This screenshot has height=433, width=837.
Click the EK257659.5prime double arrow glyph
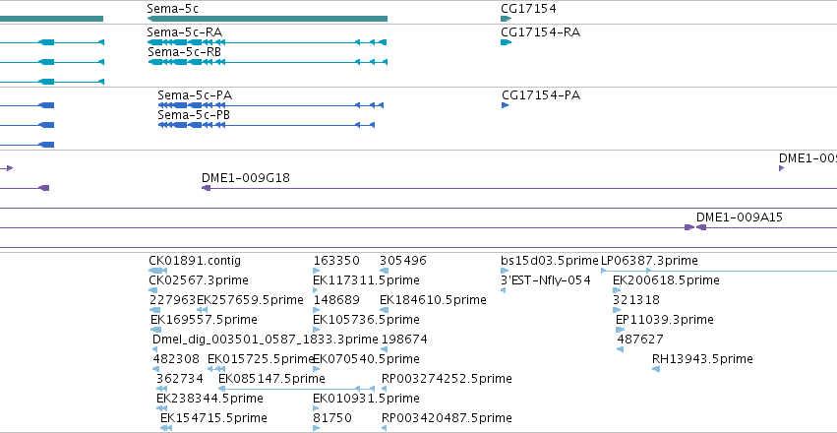202,310
